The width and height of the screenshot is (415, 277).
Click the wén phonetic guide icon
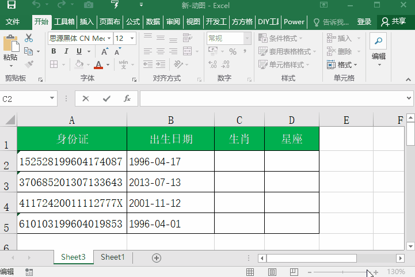point(123,64)
